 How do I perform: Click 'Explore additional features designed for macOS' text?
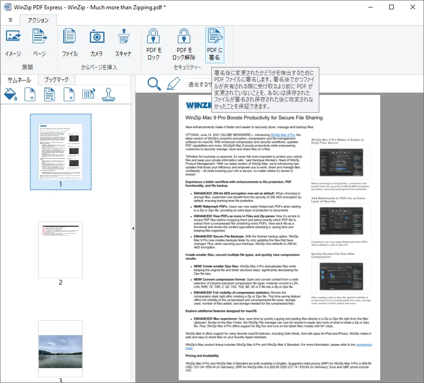[221, 311]
